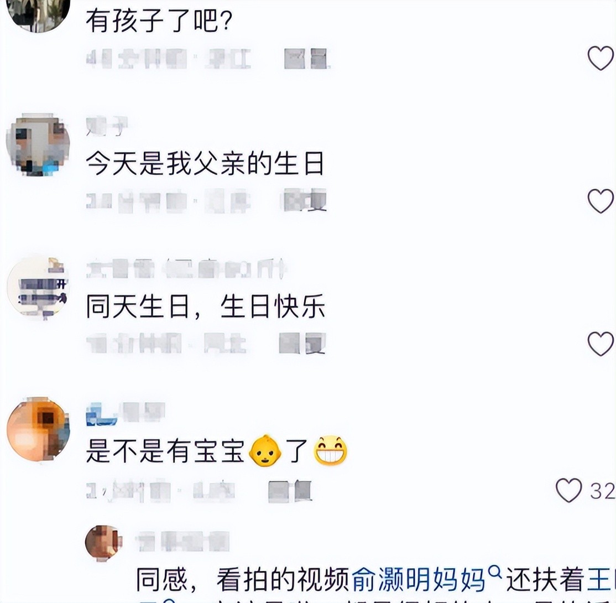
Task: Open orange avatar of '是不是有宝宝了' commenter
Action: (38, 429)
